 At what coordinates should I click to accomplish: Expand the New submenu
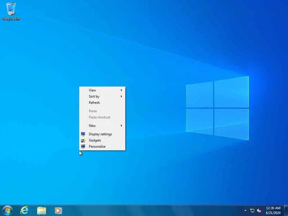click(x=102, y=126)
